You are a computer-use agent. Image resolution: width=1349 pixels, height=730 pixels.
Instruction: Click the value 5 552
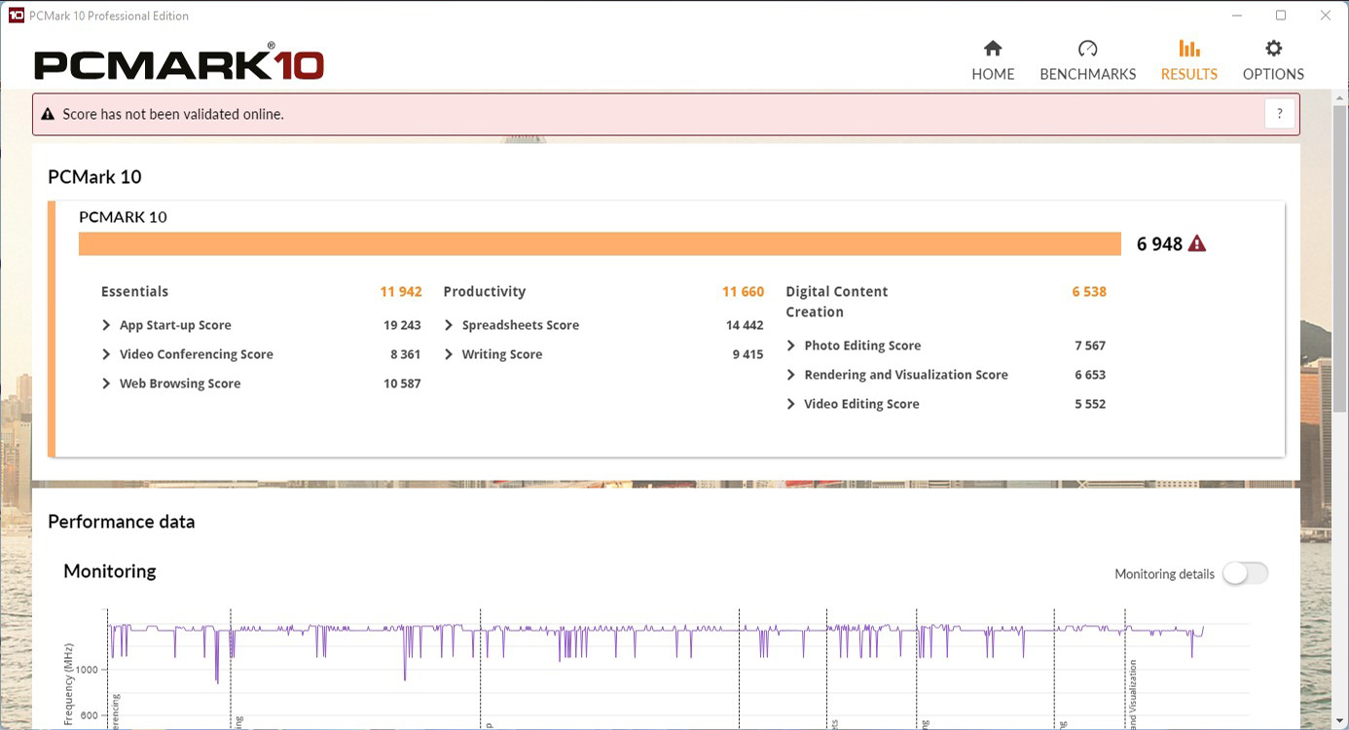click(x=1090, y=404)
